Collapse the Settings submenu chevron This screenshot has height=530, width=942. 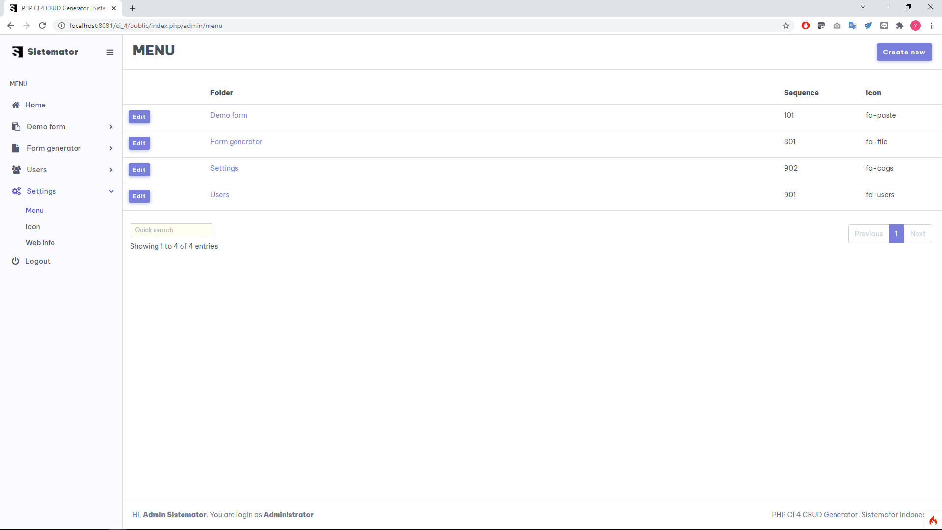pyautogui.click(x=111, y=191)
